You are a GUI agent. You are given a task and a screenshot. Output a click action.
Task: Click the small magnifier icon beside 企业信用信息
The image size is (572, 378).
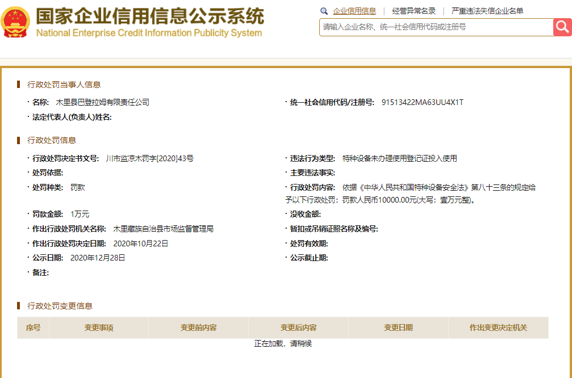[x=324, y=11]
